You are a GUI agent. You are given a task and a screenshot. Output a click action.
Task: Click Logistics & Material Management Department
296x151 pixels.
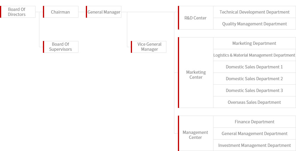254,55
